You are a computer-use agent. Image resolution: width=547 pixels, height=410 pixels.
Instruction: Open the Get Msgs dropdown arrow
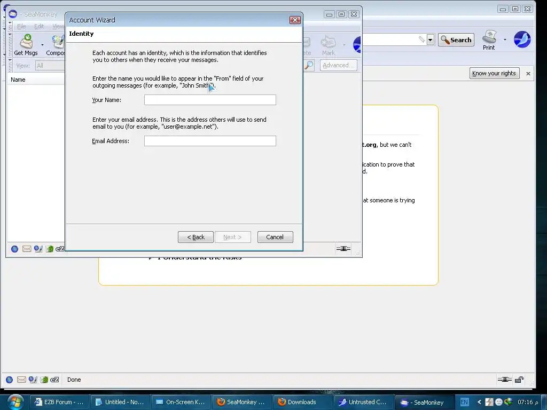point(42,45)
